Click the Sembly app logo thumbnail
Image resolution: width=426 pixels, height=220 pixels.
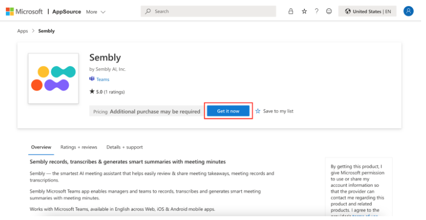tap(53, 78)
